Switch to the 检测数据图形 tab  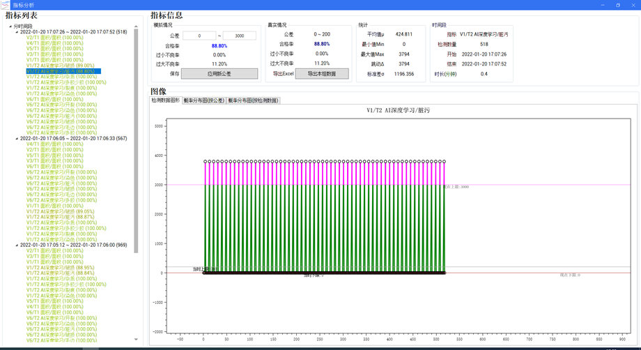165,100
